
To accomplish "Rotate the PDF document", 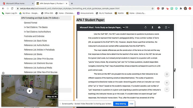I will pos(146,27).
